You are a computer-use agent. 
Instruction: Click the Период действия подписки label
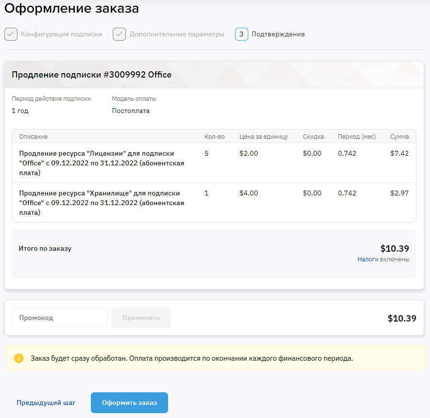click(x=52, y=99)
